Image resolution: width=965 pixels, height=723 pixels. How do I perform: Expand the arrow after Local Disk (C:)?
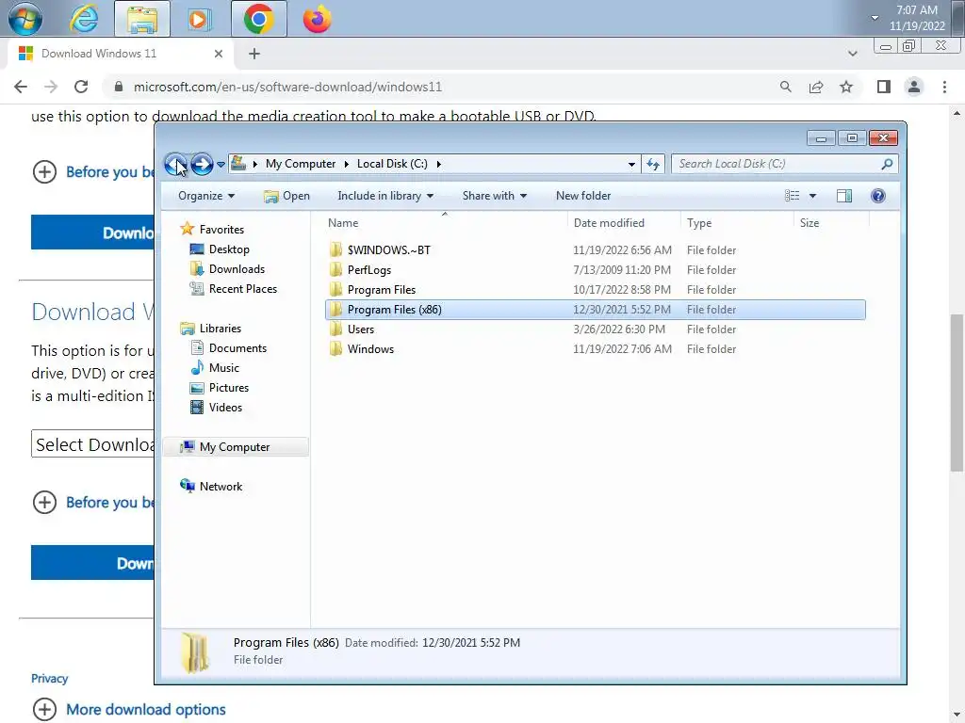click(439, 164)
